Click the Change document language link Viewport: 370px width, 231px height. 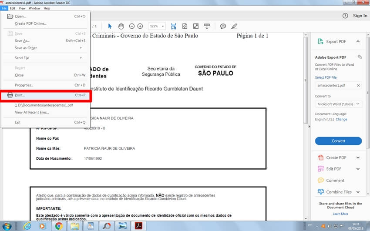tap(341, 119)
